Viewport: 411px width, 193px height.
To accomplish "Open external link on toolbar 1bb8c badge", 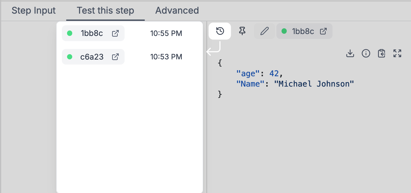I will (323, 31).
